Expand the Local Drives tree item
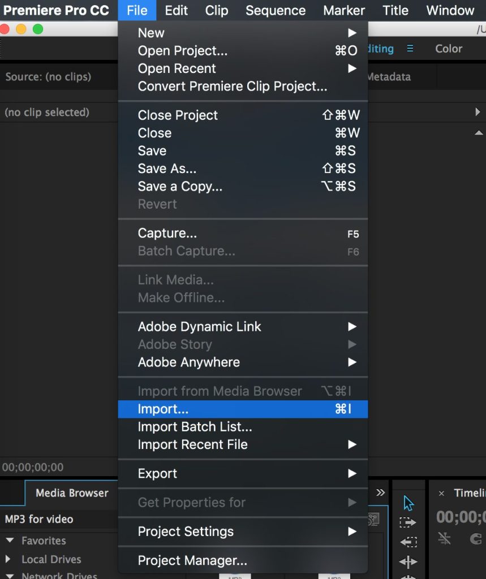 tap(8, 559)
